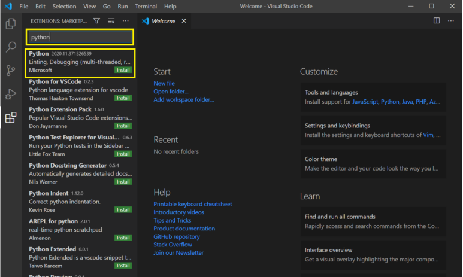Screen dimensions: 463x277
Task: Click the extensions search field containing python
Action: (x=80, y=37)
